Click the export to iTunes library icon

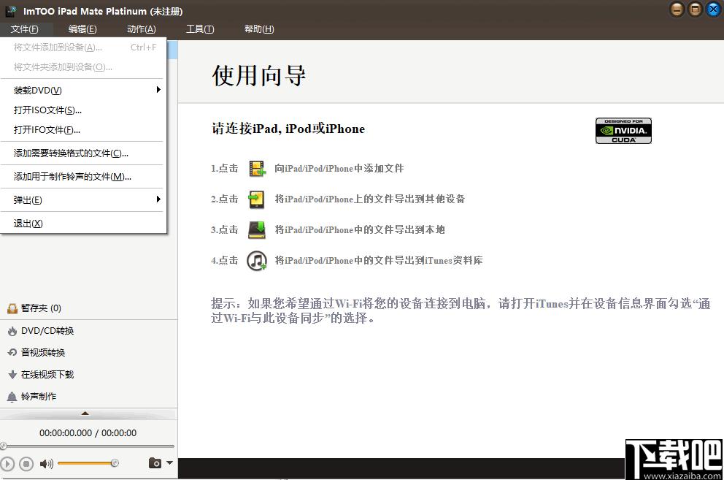257,261
